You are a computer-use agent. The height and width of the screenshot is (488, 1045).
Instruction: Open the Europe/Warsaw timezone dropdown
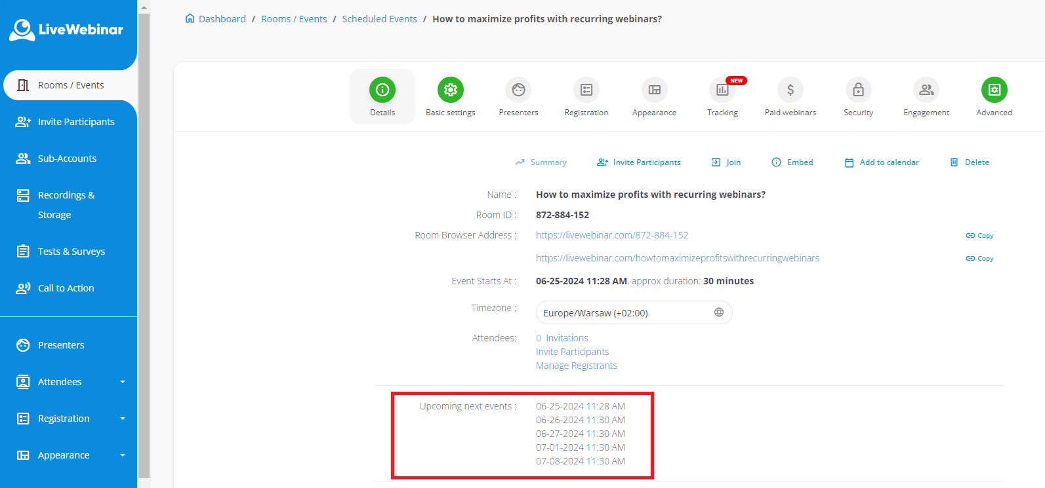pos(634,313)
